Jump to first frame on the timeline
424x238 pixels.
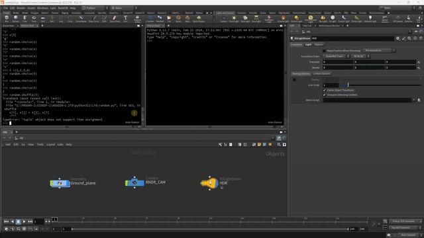coord(6,221)
